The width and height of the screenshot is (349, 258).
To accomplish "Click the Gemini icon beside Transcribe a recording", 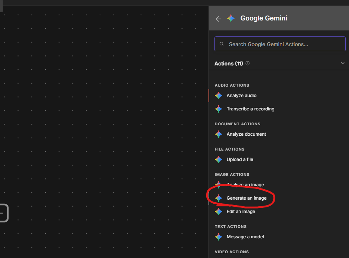I will click(219, 109).
